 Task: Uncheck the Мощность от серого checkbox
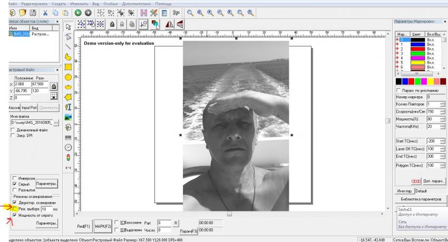coord(14,215)
